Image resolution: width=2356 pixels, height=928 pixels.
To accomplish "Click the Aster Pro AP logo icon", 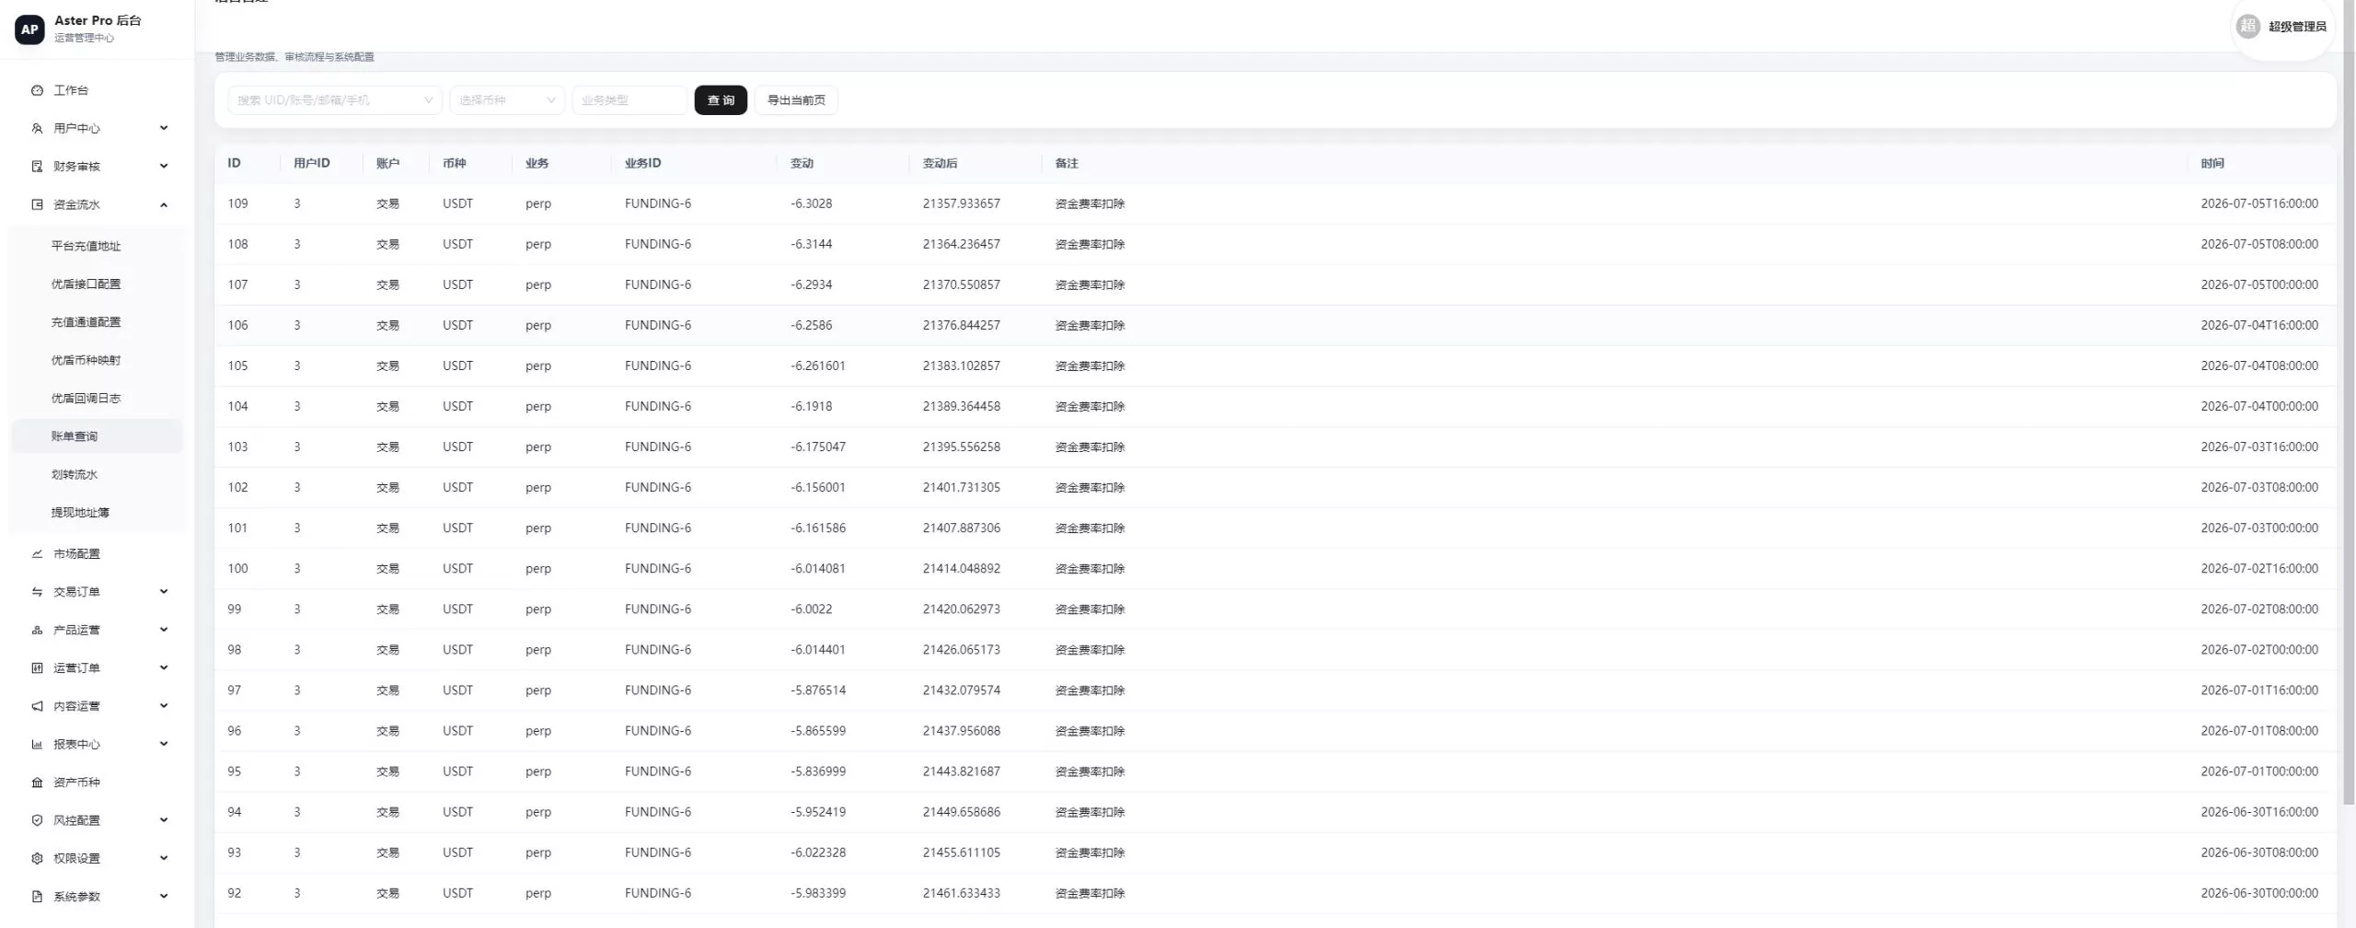I will pos(29,29).
